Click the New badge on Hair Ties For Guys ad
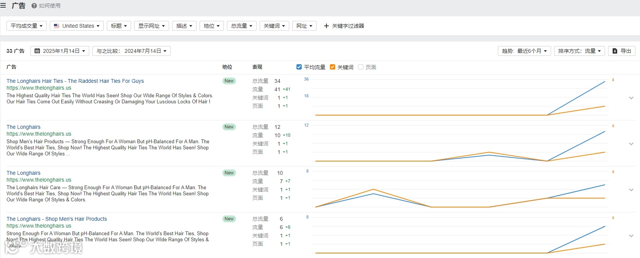 229,81
